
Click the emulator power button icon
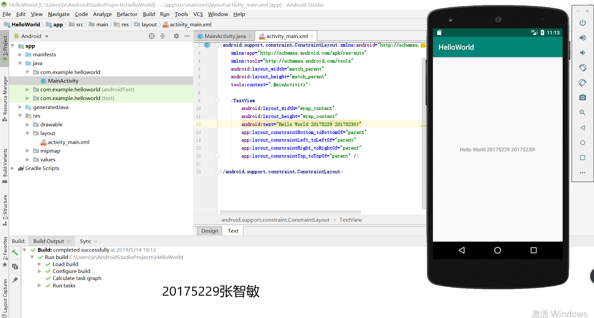[583, 23]
